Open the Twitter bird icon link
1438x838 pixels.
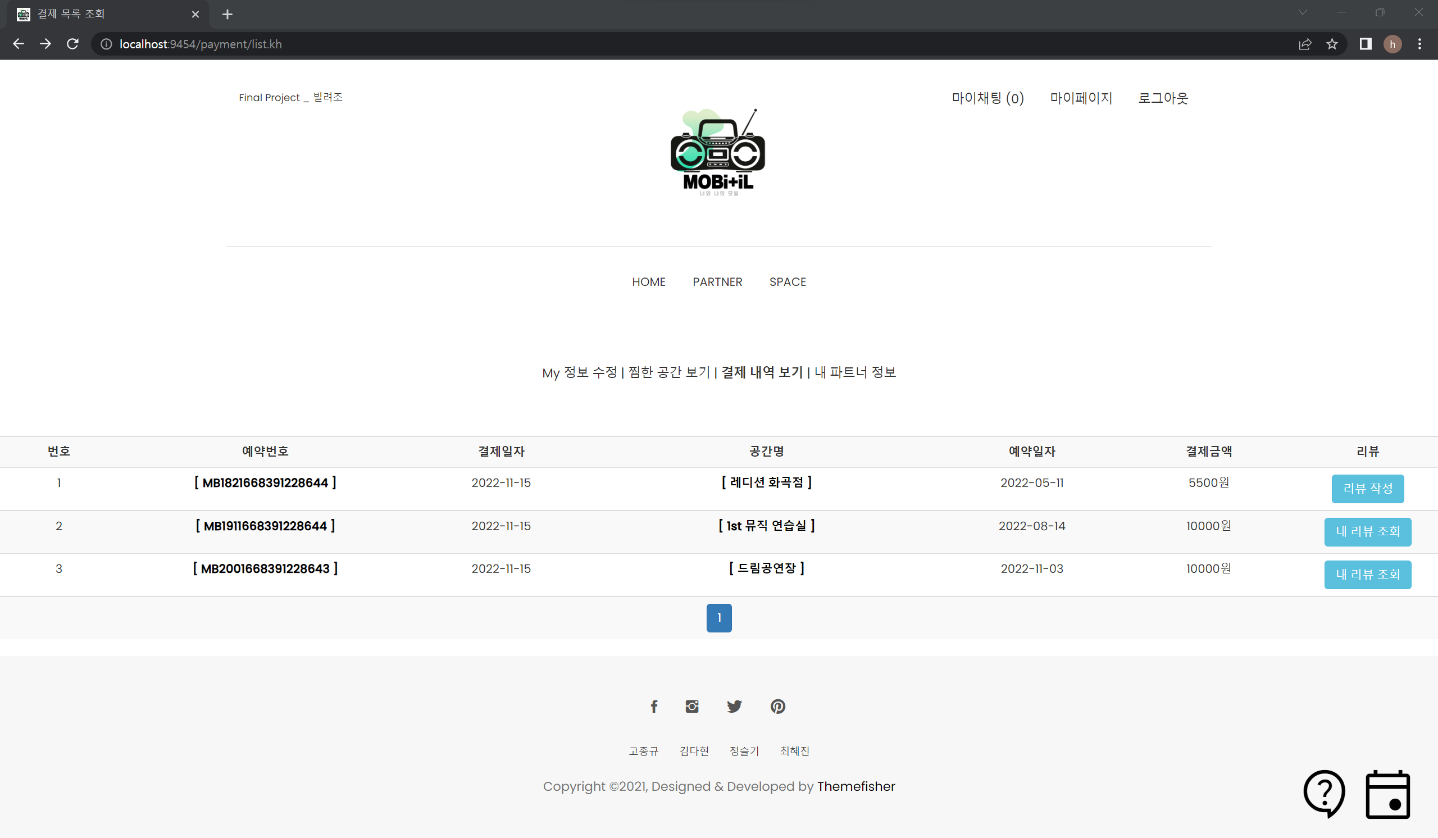(x=734, y=706)
